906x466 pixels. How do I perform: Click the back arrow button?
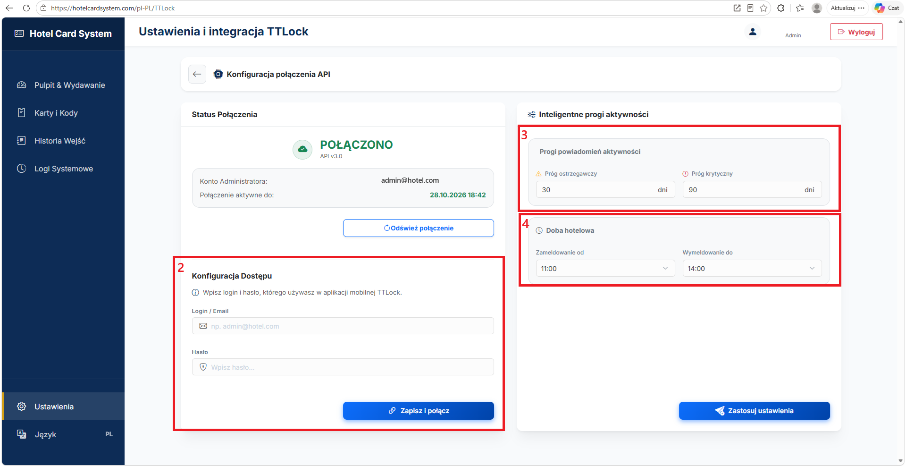[x=197, y=74]
